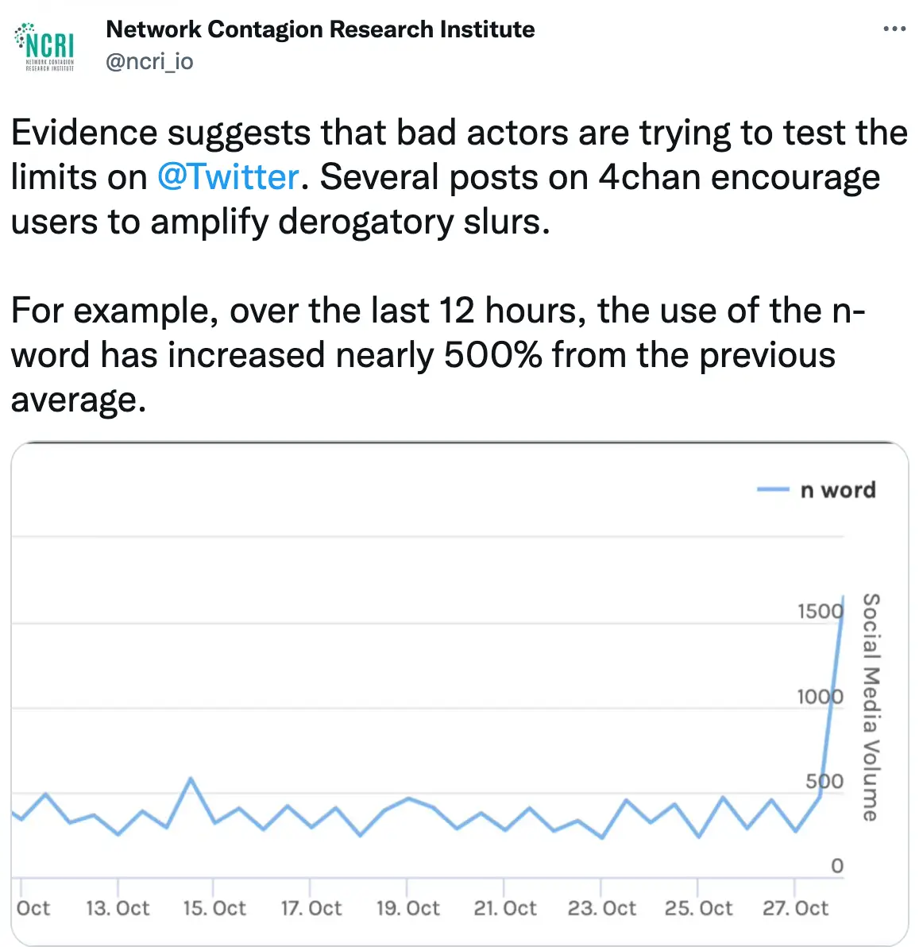Open the @Twitter profile link
923x947 pixels.
coord(227,176)
